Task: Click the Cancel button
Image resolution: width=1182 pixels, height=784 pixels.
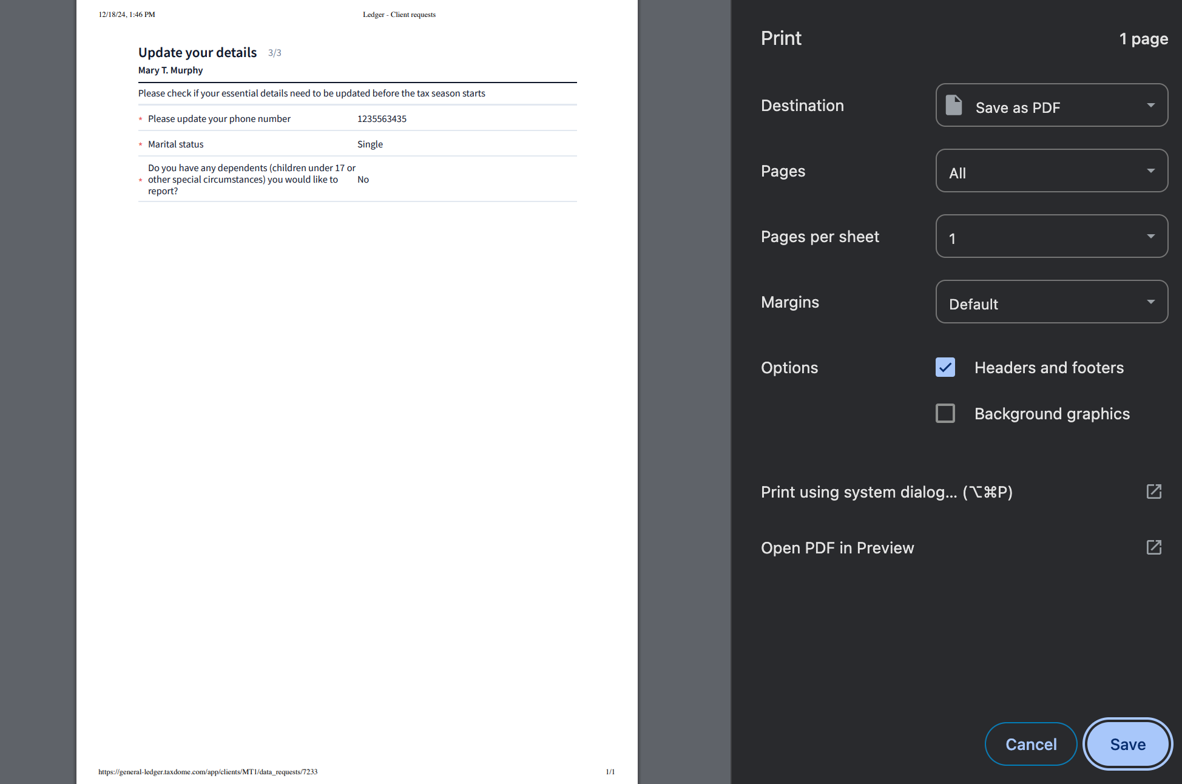Action: coord(1030,744)
